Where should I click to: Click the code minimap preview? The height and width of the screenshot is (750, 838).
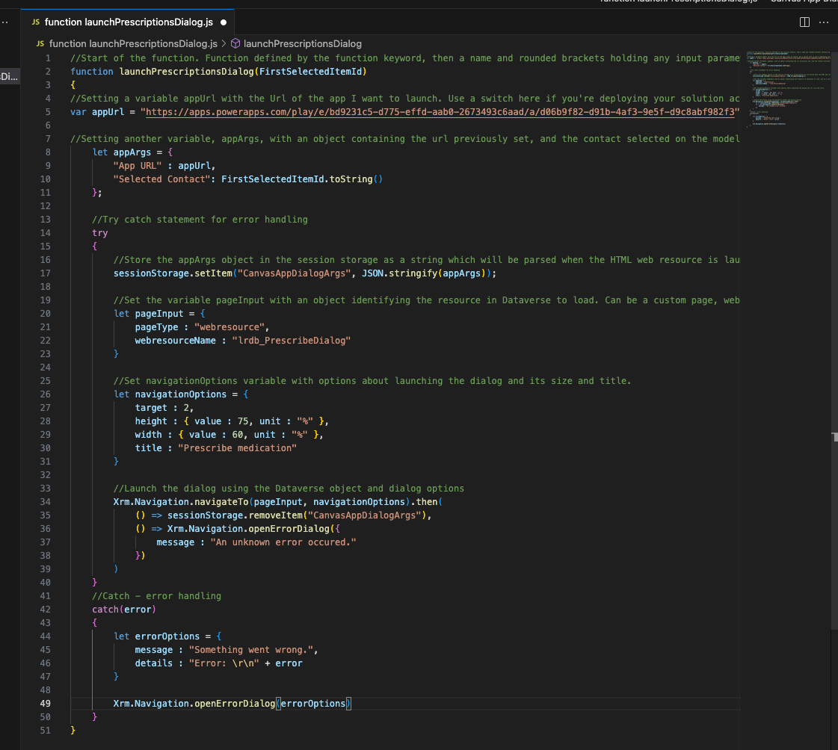[x=788, y=89]
